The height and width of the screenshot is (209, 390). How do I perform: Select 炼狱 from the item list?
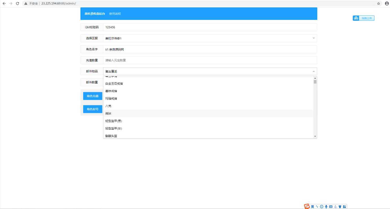click(x=108, y=113)
